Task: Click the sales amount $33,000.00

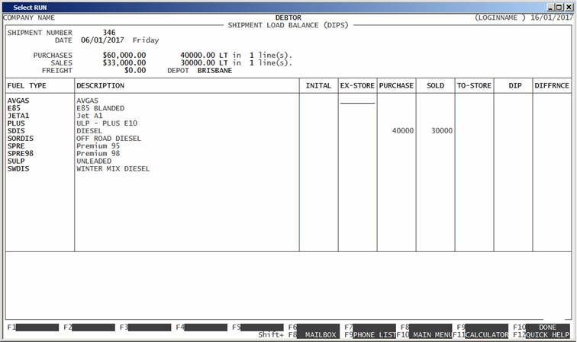Action: (x=124, y=62)
